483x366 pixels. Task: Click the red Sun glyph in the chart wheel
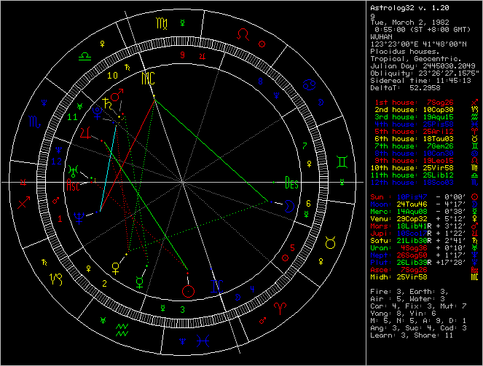click(x=189, y=292)
